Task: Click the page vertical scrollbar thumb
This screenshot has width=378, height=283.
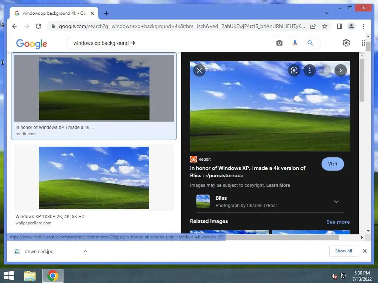Action: [368, 46]
